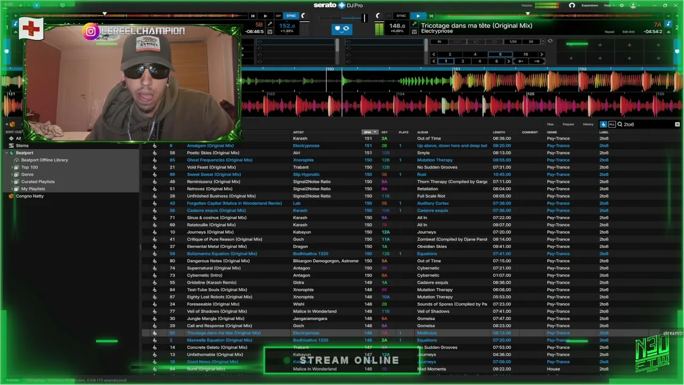
Task: Pause the right deck with play button
Action: point(418,16)
